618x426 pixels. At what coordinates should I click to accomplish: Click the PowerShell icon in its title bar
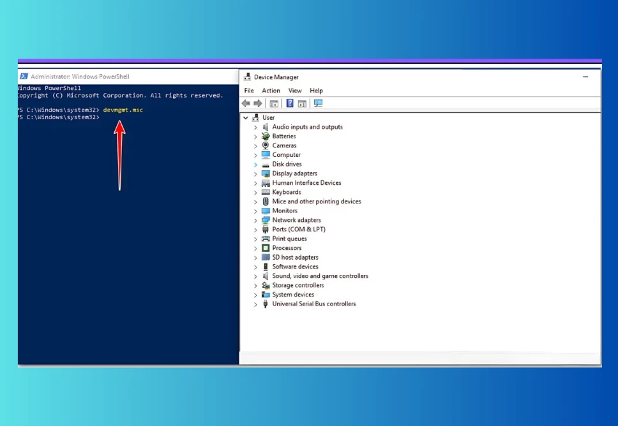tap(24, 77)
